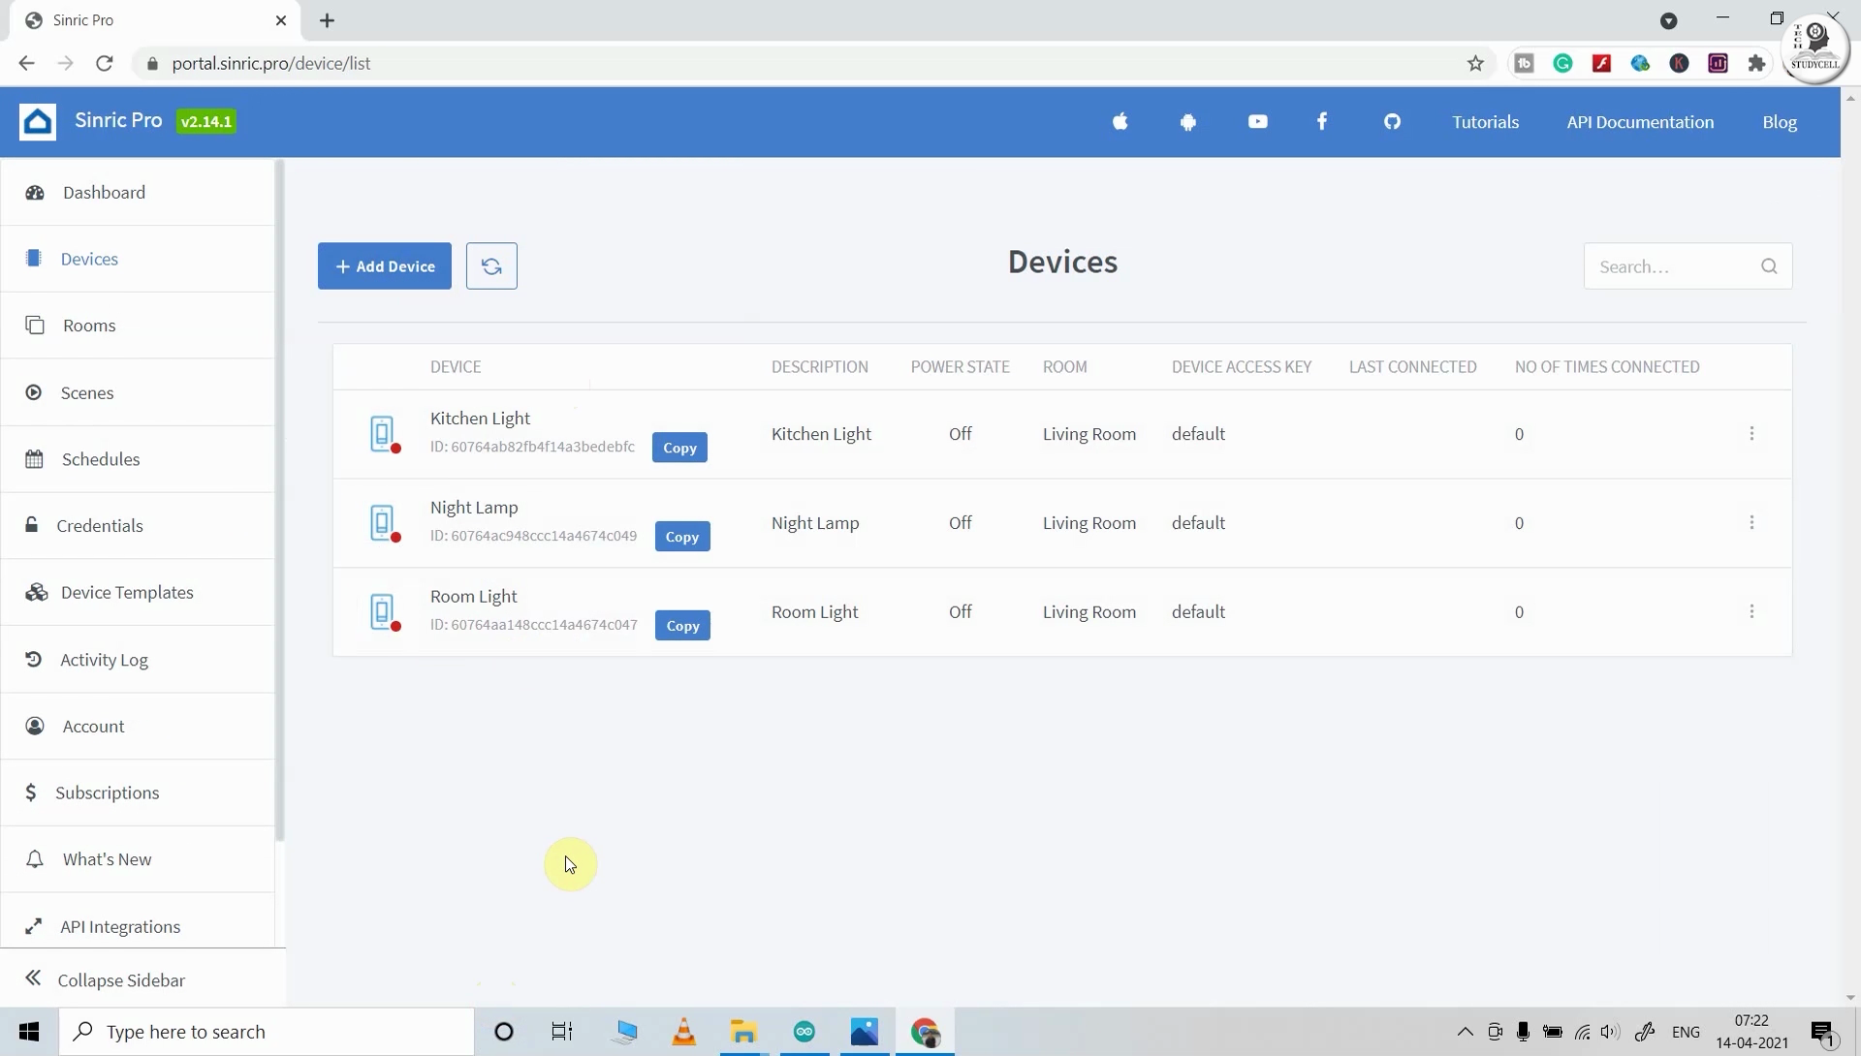Collapse the sidebar

coord(120,979)
